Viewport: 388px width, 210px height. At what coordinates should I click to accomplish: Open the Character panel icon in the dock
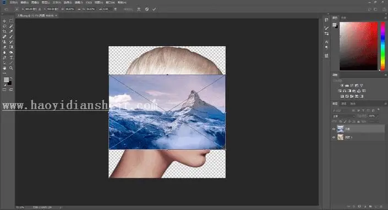tap(326, 42)
